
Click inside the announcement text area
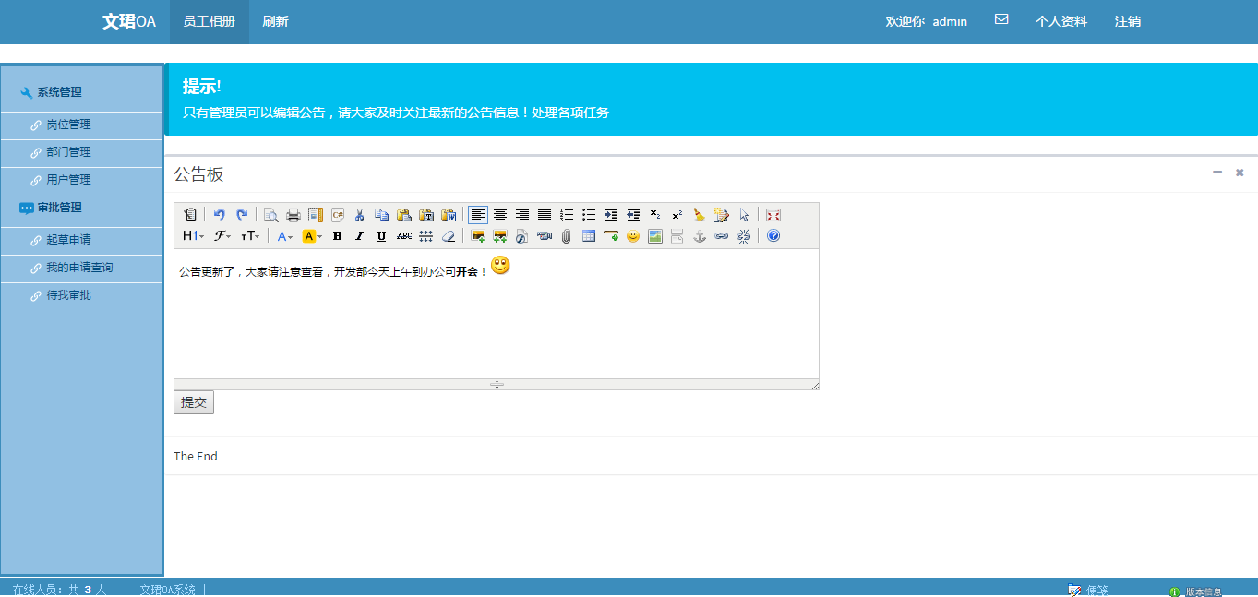(497, 314)
